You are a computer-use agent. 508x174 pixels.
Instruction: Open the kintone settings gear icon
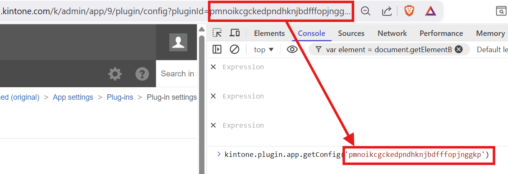[115, 74]
